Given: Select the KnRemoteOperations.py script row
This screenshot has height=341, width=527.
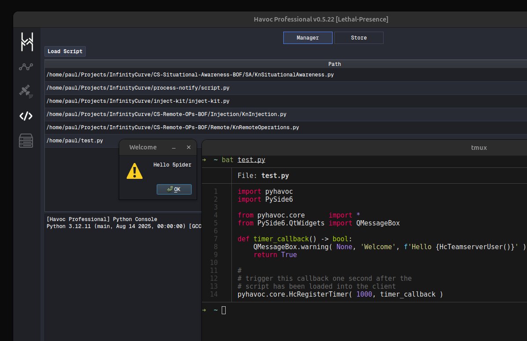Looking at the screenshot, I should coord(285,127).
